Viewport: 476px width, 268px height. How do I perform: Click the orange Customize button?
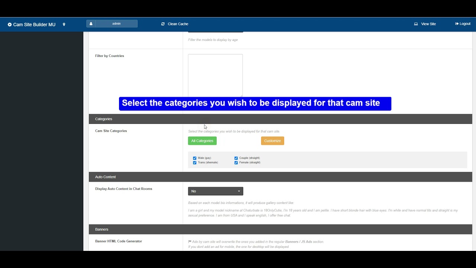pyautogui.click(x=273, y=141)
